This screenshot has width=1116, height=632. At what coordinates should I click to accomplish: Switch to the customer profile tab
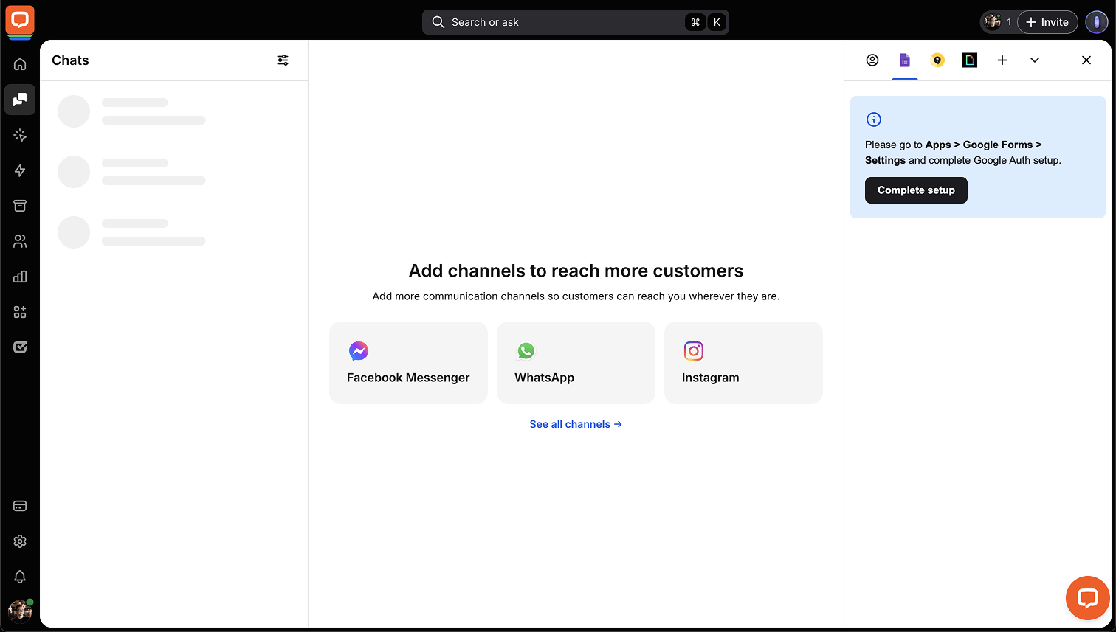(872, 60)
